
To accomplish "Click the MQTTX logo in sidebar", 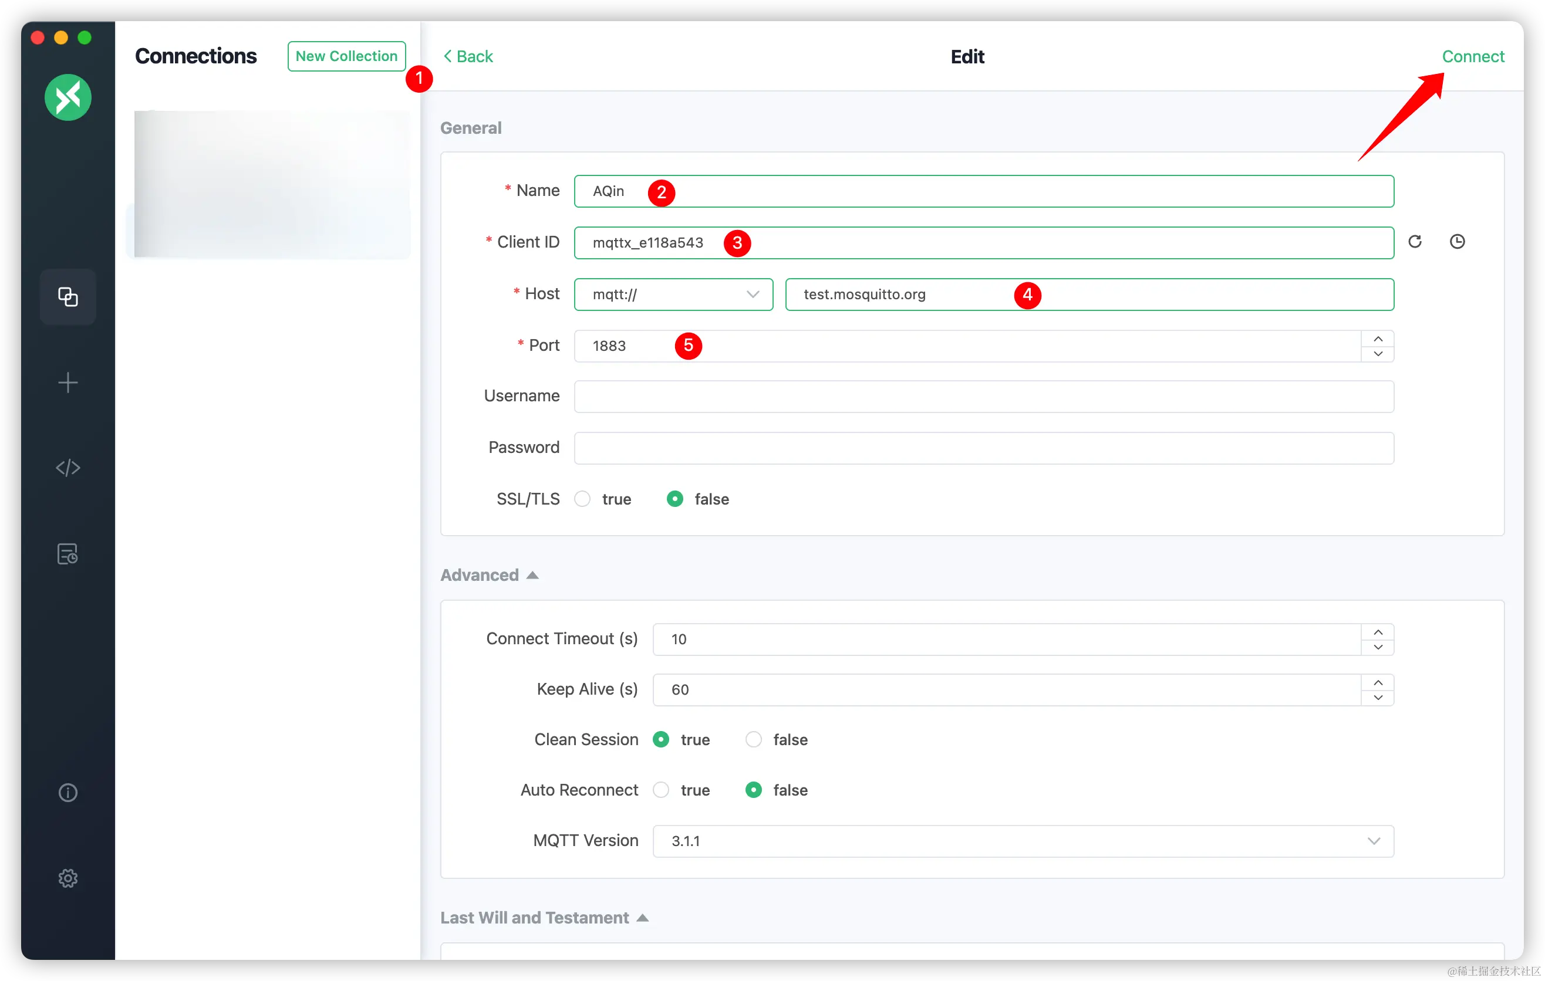I will 68,97.
